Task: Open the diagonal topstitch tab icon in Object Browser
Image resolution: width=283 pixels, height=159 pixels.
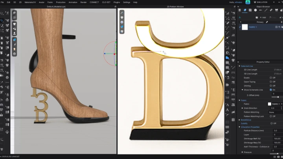Action: 266,10
